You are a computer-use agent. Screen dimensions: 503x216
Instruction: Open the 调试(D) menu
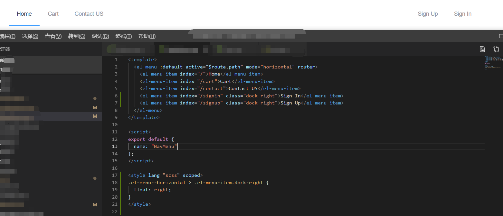click(100, 36)
